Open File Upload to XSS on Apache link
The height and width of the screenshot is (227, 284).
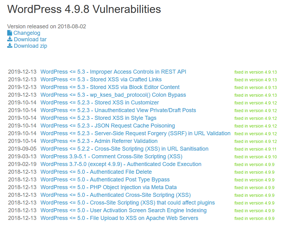[119, 218]
